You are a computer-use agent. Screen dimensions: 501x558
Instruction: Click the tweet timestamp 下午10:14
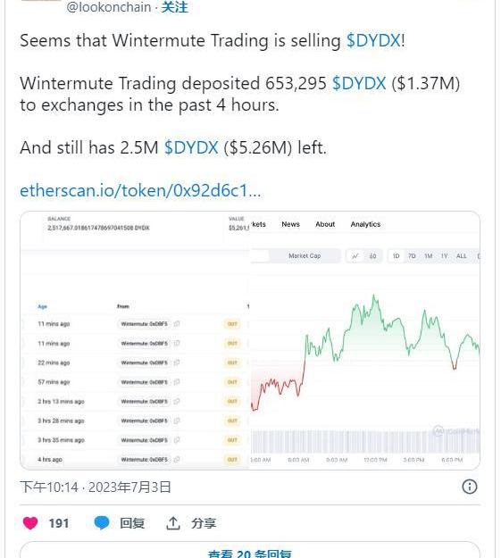click(x=49, y=487)
